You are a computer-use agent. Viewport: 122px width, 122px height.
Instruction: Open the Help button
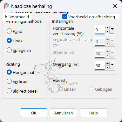94,113
